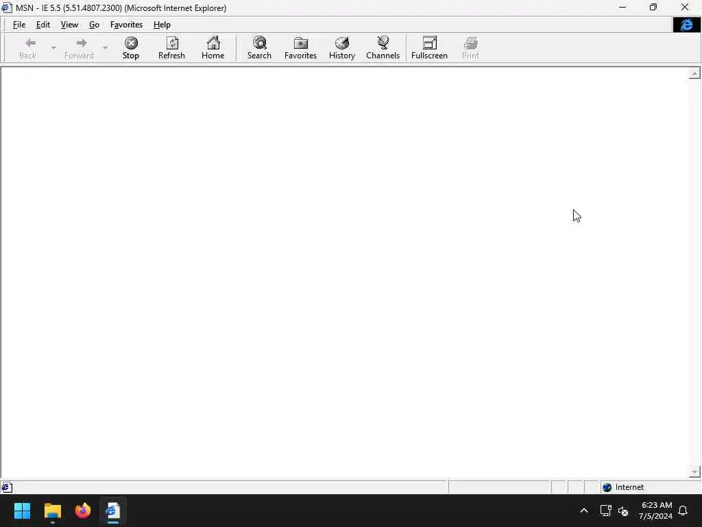The width and height of the screenshot is (702, 527).
Task: Click the scrollbar up arrow
Action: tap(694, 73)
